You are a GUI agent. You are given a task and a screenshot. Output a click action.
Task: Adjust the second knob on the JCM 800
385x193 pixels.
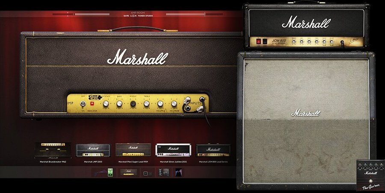click(x=301, y=42)
